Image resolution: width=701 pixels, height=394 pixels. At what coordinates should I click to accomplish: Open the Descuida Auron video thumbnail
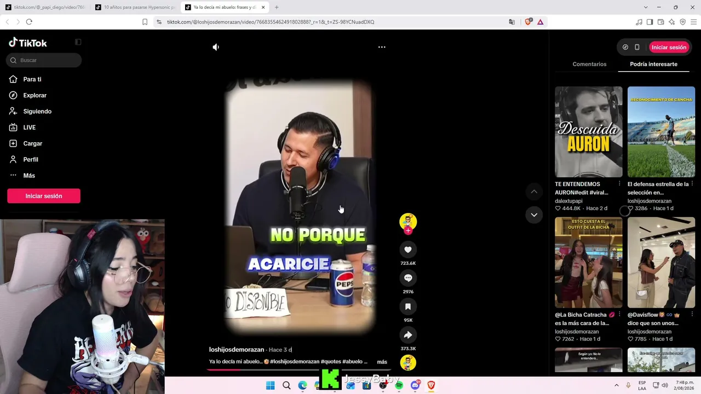click(x=589, y=132)
